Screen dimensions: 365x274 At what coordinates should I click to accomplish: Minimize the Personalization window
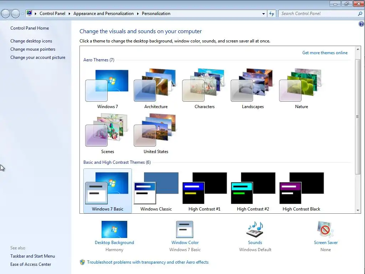(x=335, y=4)
